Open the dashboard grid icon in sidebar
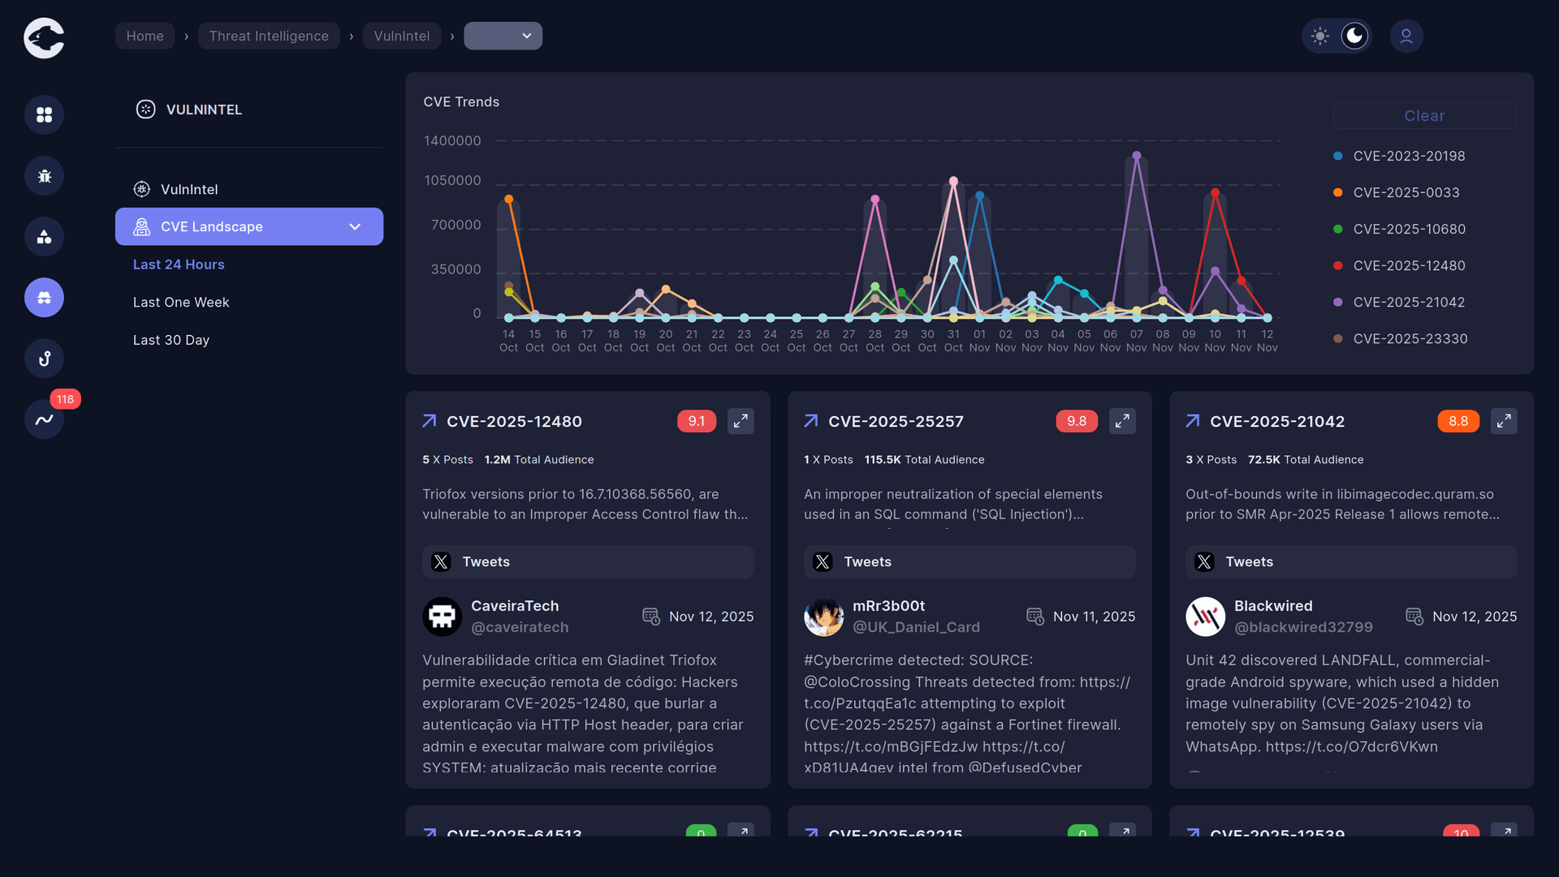The width and height of the screenshot is (1559, 877). [x=44, y=114]
